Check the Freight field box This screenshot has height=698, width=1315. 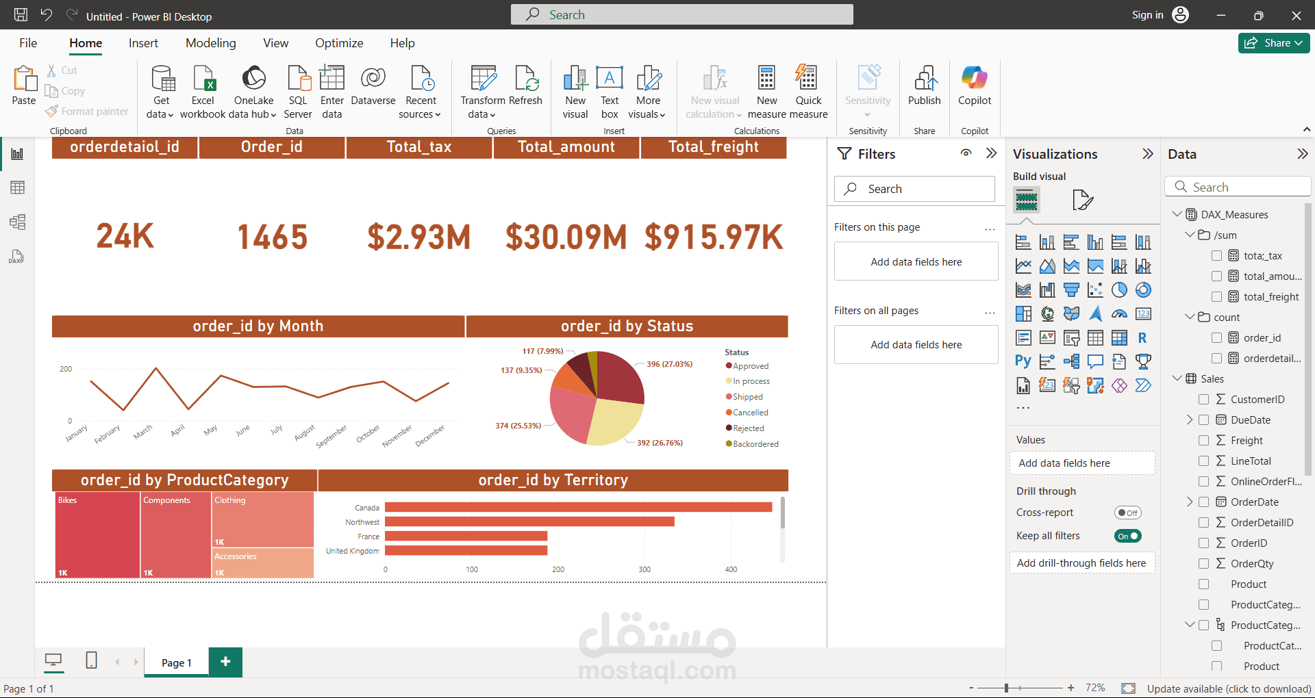1203,441
